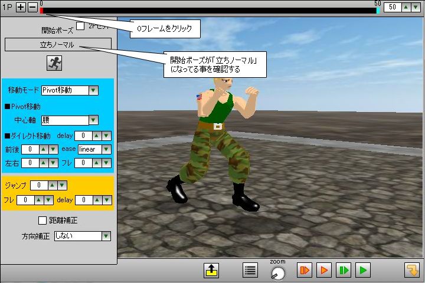This screenshot has width=425, height=283.
Task: Click the minus button next to 1P
Action: click(33, 7)
